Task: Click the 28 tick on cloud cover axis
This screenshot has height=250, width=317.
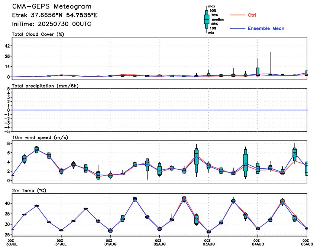Action: coord(7,56)
